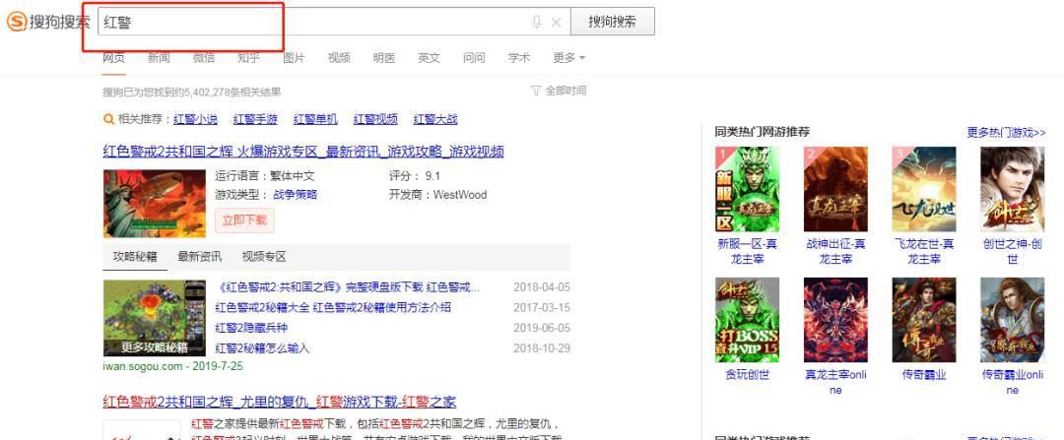Click the 创世之神-创世 game icon
Screen dimensions: 1064x440
coord(1013,189)
